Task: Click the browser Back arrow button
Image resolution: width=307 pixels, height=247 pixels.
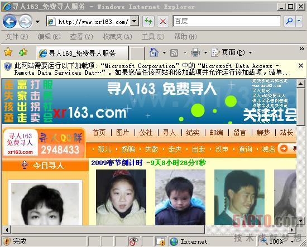Action: [9, 21]
